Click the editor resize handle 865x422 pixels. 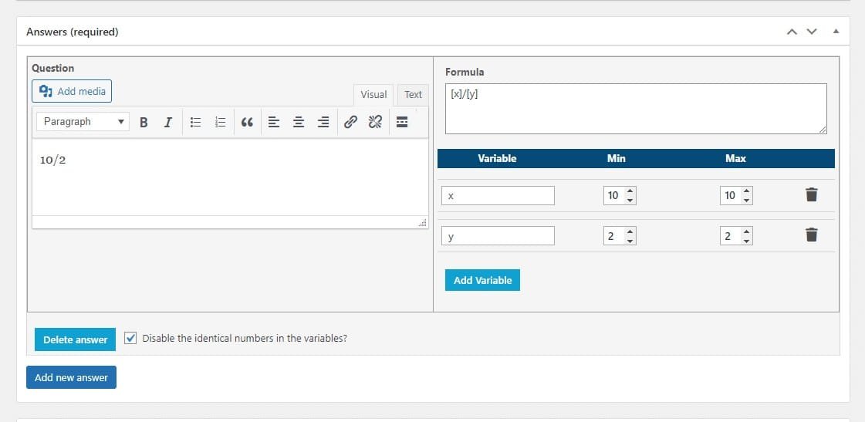[423, 223]
